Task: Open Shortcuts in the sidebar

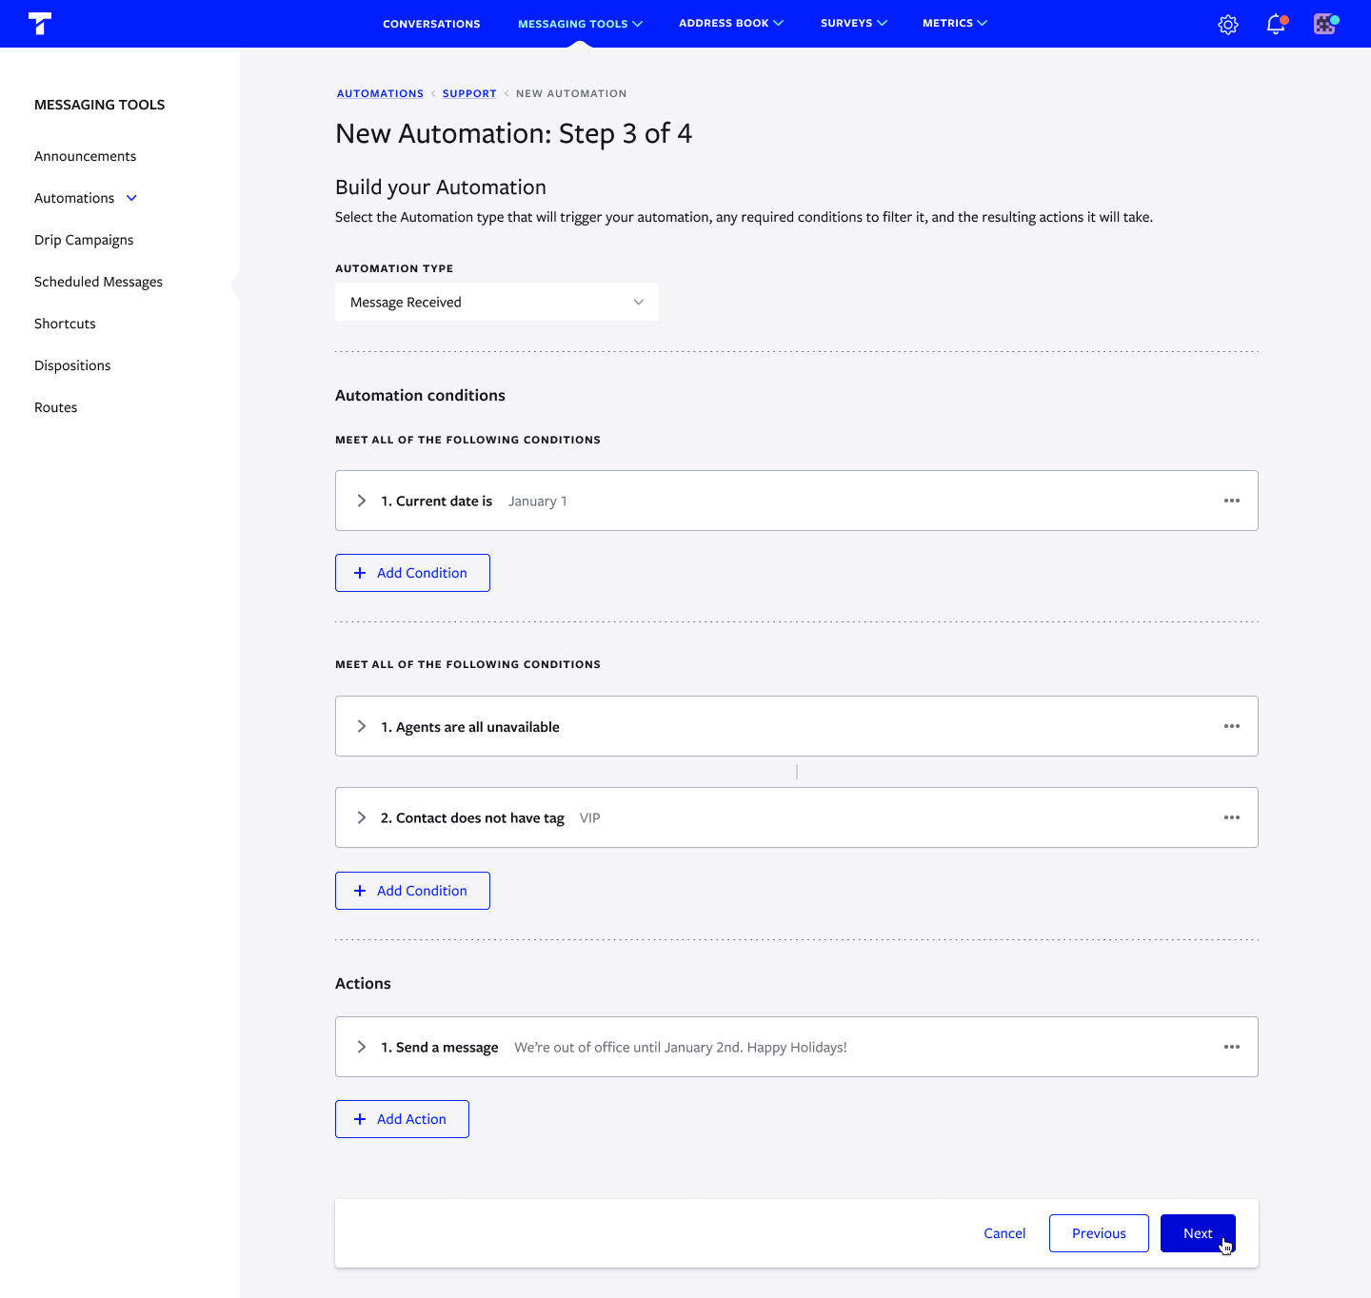Action: (x=65, y=324)
